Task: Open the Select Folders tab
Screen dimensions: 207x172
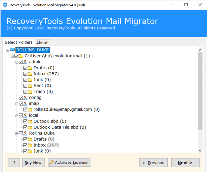Action: coord(19,42)
